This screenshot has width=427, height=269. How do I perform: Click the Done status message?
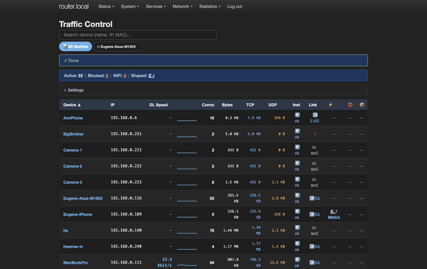[x=213, y=60]
